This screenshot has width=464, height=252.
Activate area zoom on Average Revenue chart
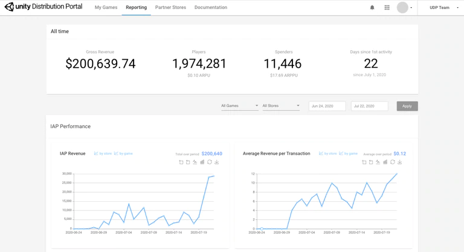pos(364,162)
